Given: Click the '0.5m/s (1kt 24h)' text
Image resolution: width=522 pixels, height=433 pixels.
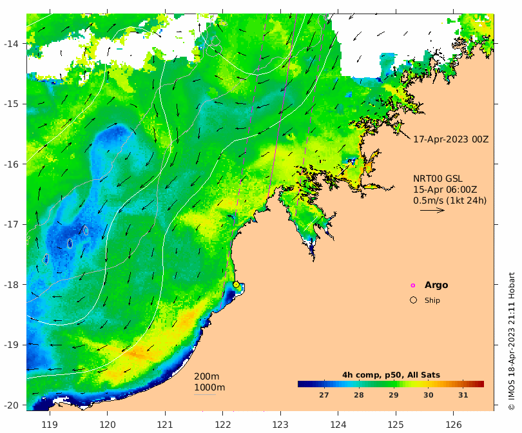Looking at the screenshot, I should [x=450, y=200].
